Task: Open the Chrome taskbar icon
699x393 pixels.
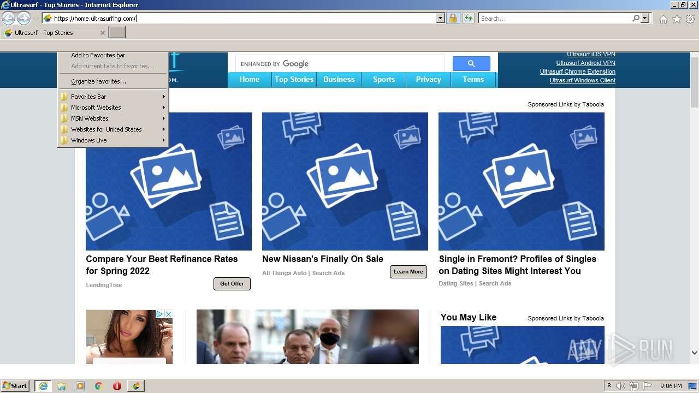Action: tap(99, 386)
